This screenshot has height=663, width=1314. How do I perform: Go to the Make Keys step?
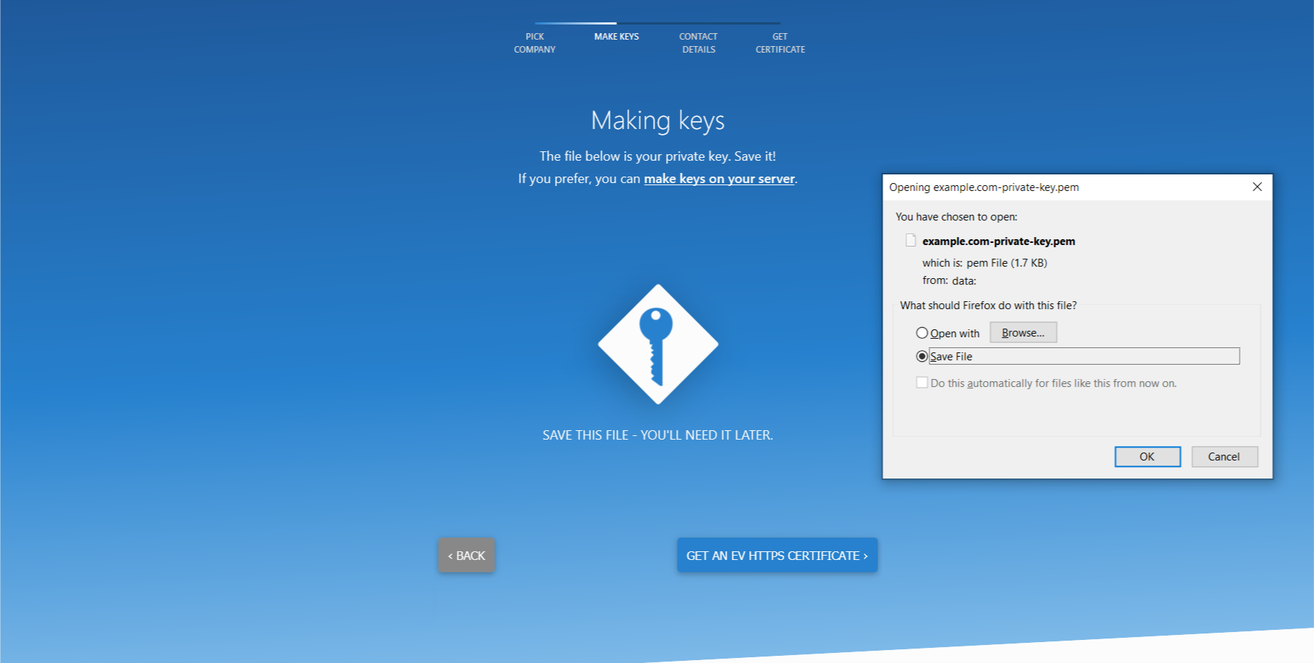(x=616, y=37)
